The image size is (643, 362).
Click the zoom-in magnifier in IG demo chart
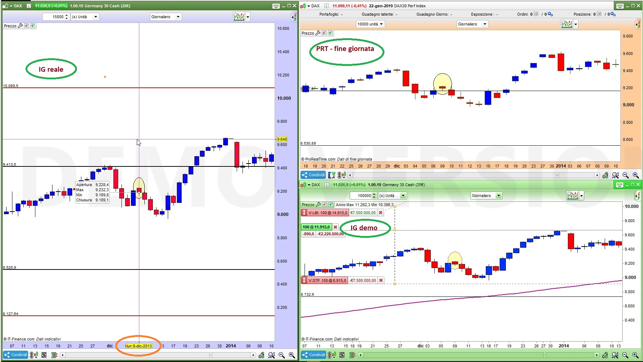coord(635,355)
